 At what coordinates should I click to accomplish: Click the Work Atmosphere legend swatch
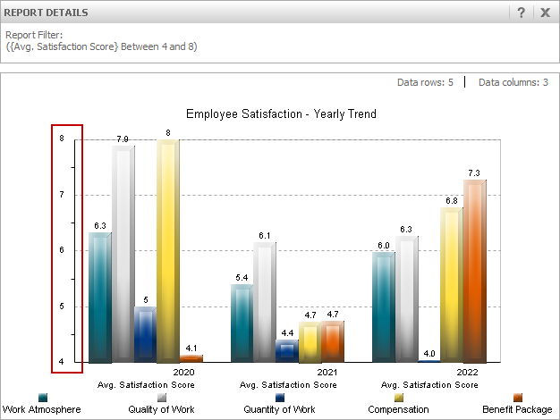[42, 398]
